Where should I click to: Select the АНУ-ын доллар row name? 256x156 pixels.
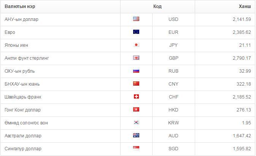tap(21, 19)
